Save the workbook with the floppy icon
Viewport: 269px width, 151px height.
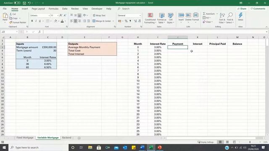[24, 3]
